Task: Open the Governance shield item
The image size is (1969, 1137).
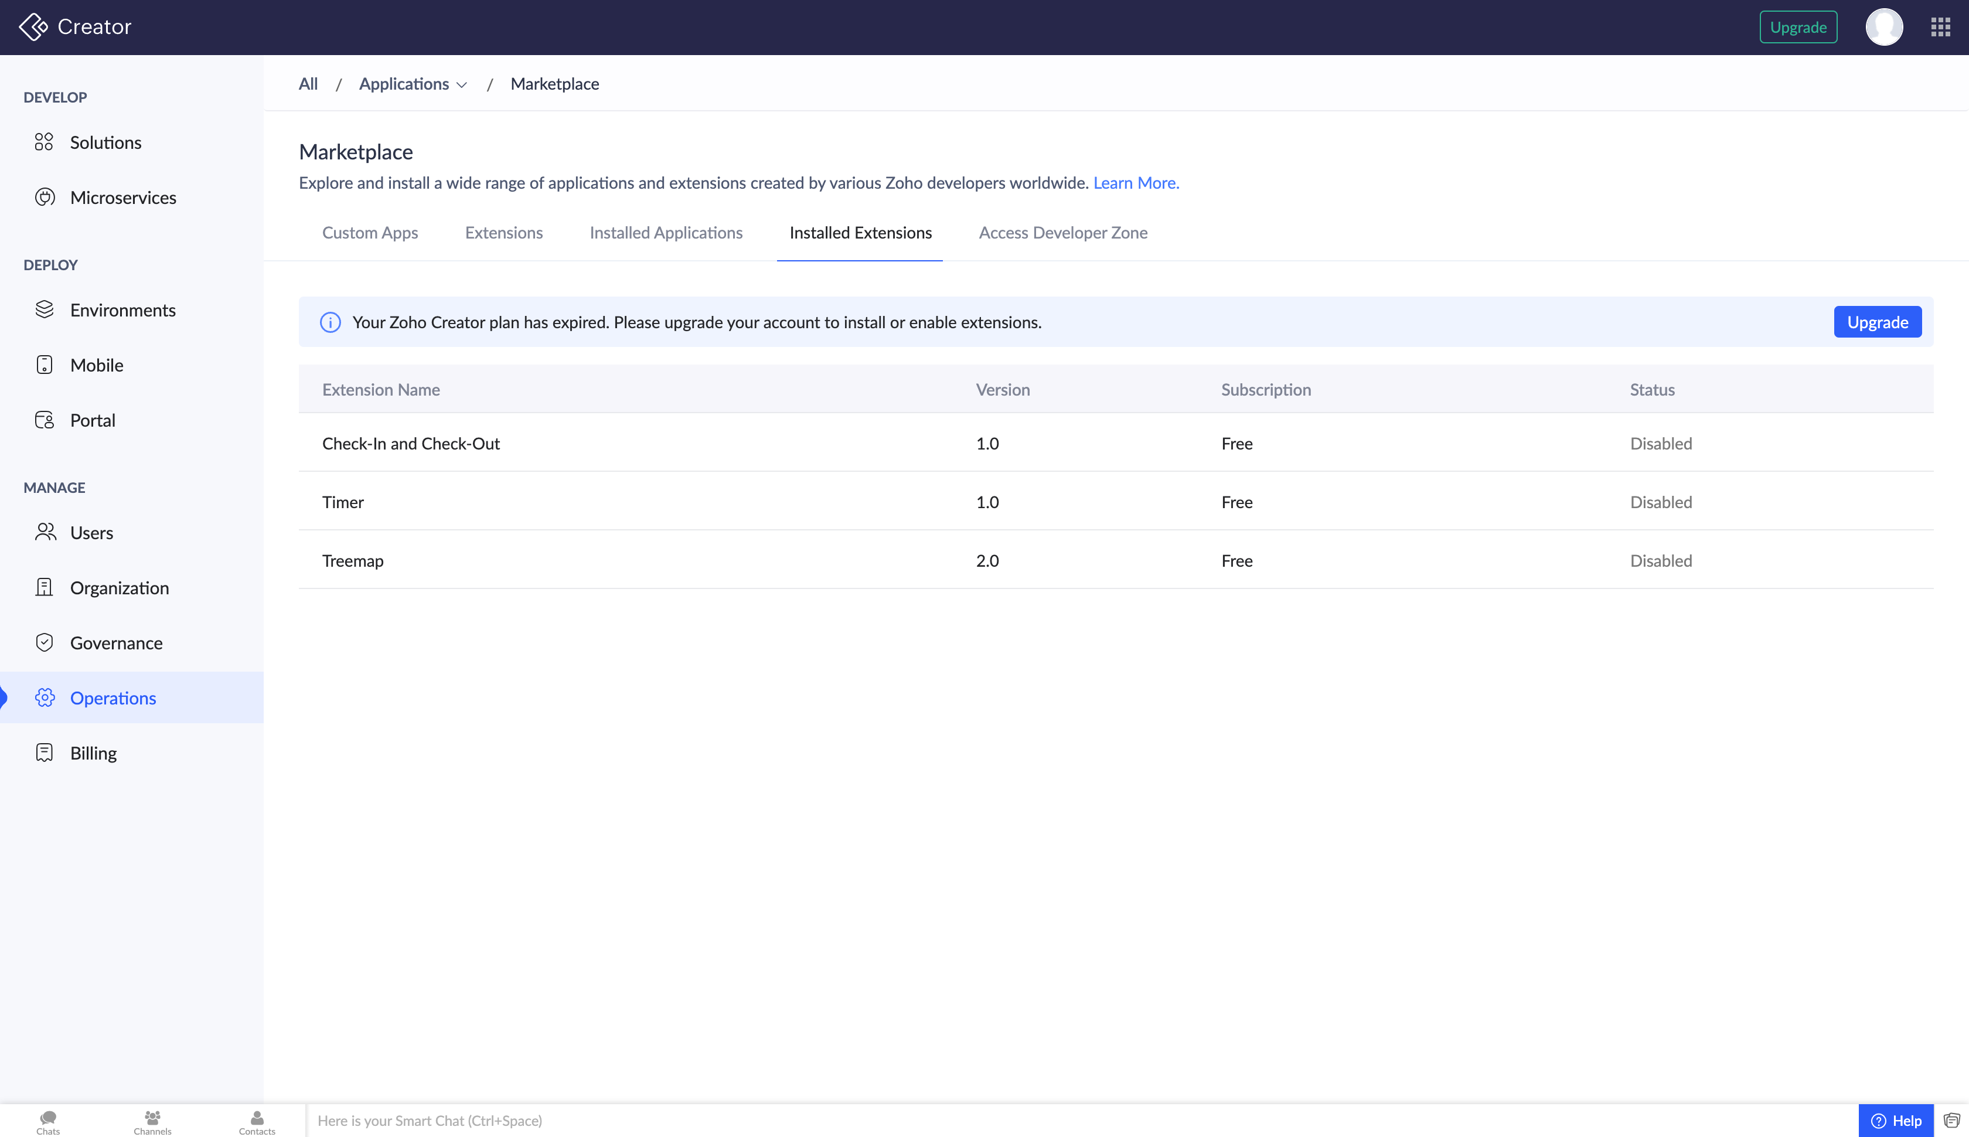Action: point(115,643)
